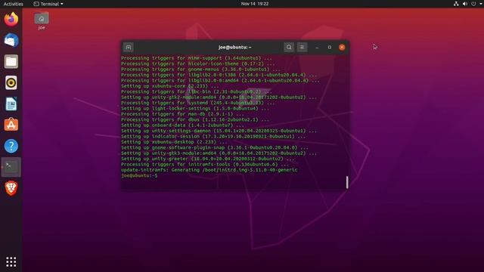Viewport: 484px width, 272px height.
Task: Open Activities overview
Action: (14, 4)
